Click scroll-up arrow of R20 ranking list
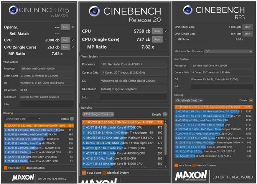This screenshot has height=184, width=257. 166,121
